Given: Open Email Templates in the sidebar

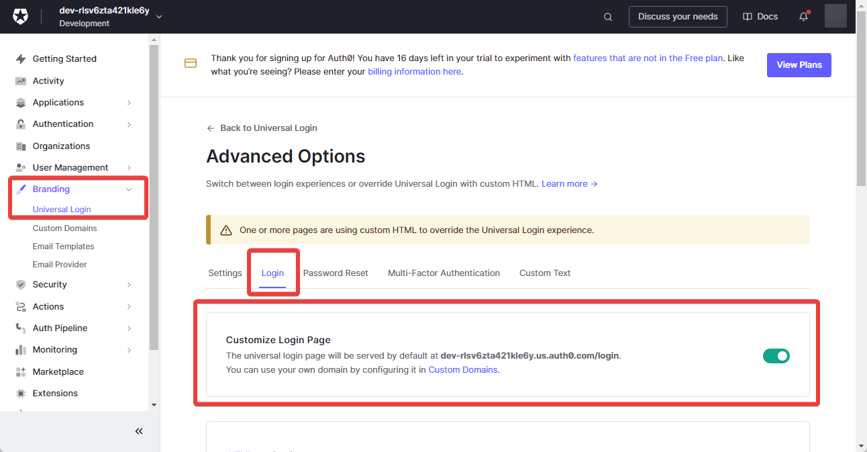Looking at the screenshot, I should point(63,246).
